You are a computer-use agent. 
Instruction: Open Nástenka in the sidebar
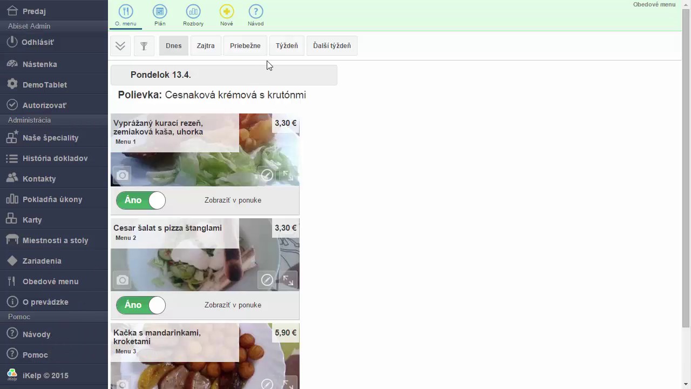click(54, 64)
